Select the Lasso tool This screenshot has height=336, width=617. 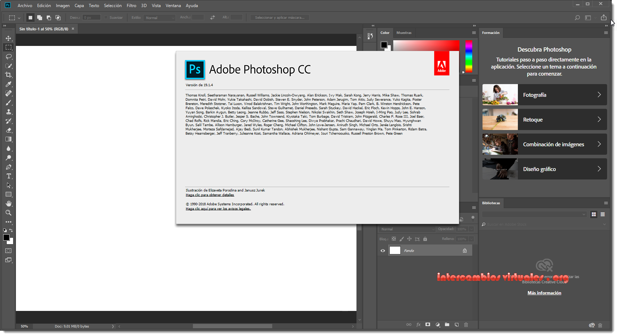pos(8,57)
